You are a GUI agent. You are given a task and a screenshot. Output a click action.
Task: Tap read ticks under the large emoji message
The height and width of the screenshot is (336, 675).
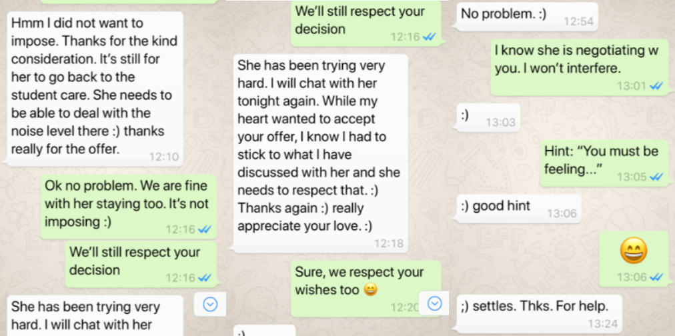(x=656, y=277)
